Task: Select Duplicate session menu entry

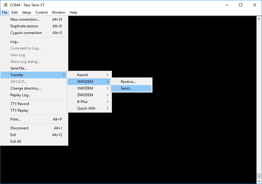Action: (x=34, y=26)
